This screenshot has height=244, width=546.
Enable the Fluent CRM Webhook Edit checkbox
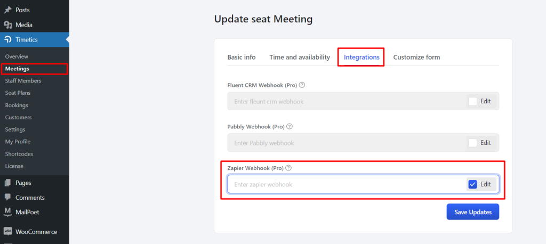(x=472, y=101)
